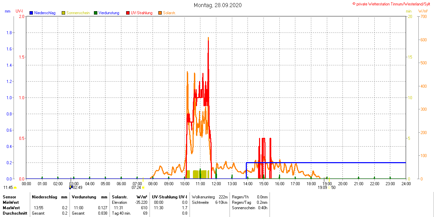Click the 0.838 Verdunstung total value
Viewport: 434px width, 217px height.
pos(102,213)
